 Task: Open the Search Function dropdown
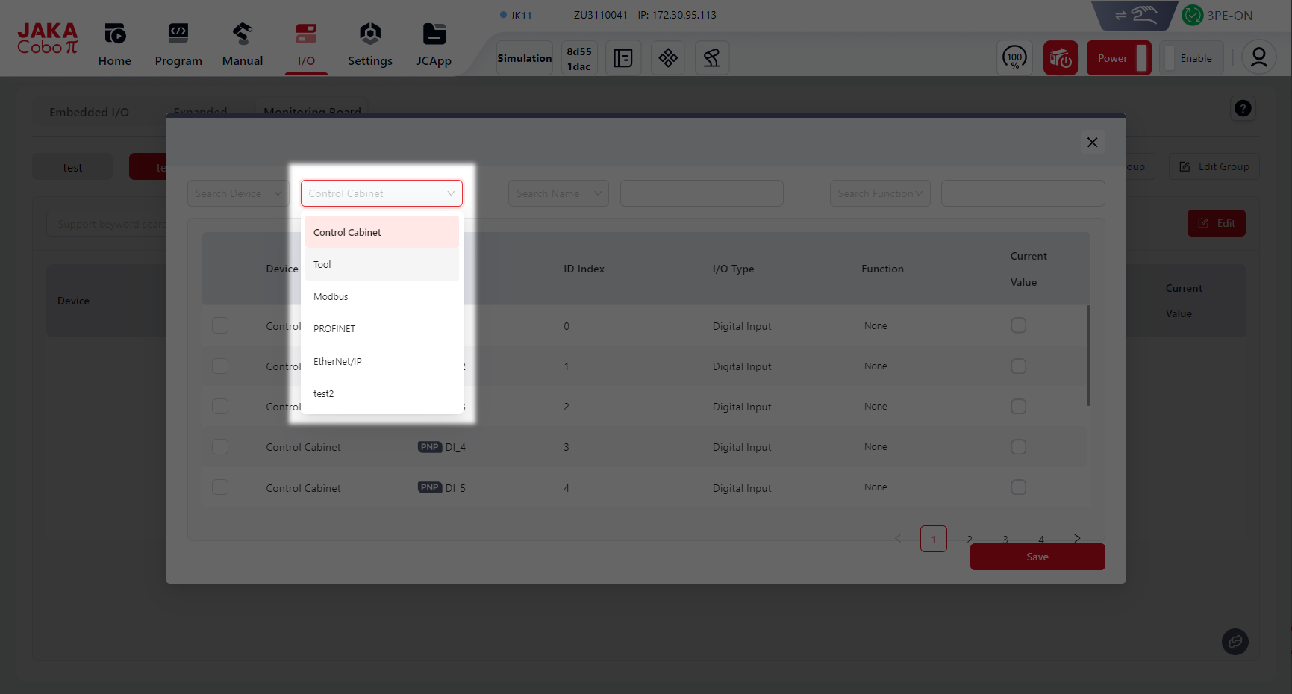(879, 193)
